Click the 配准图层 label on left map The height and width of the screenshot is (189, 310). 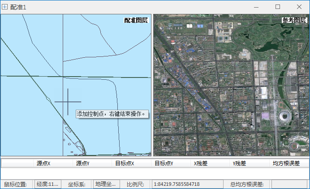point(136,20)
